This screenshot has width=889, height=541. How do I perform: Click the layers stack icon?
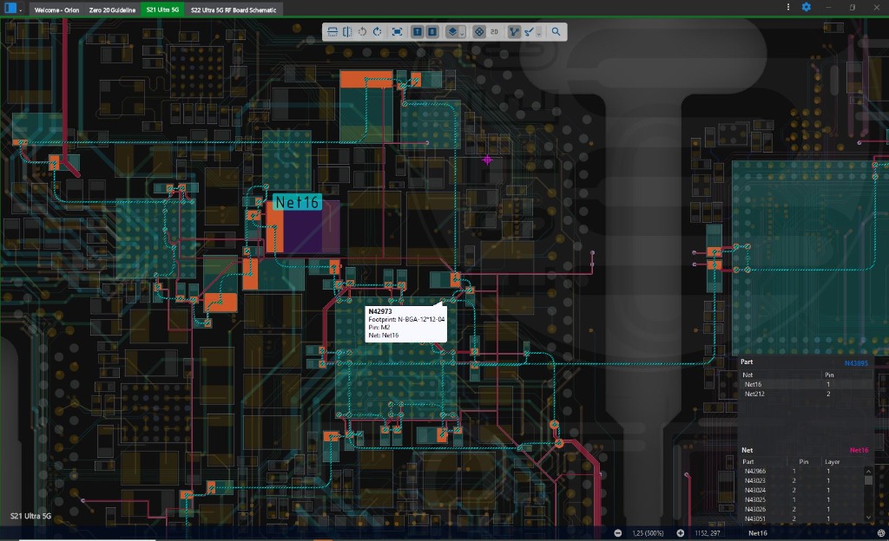(x=452, y=32)
